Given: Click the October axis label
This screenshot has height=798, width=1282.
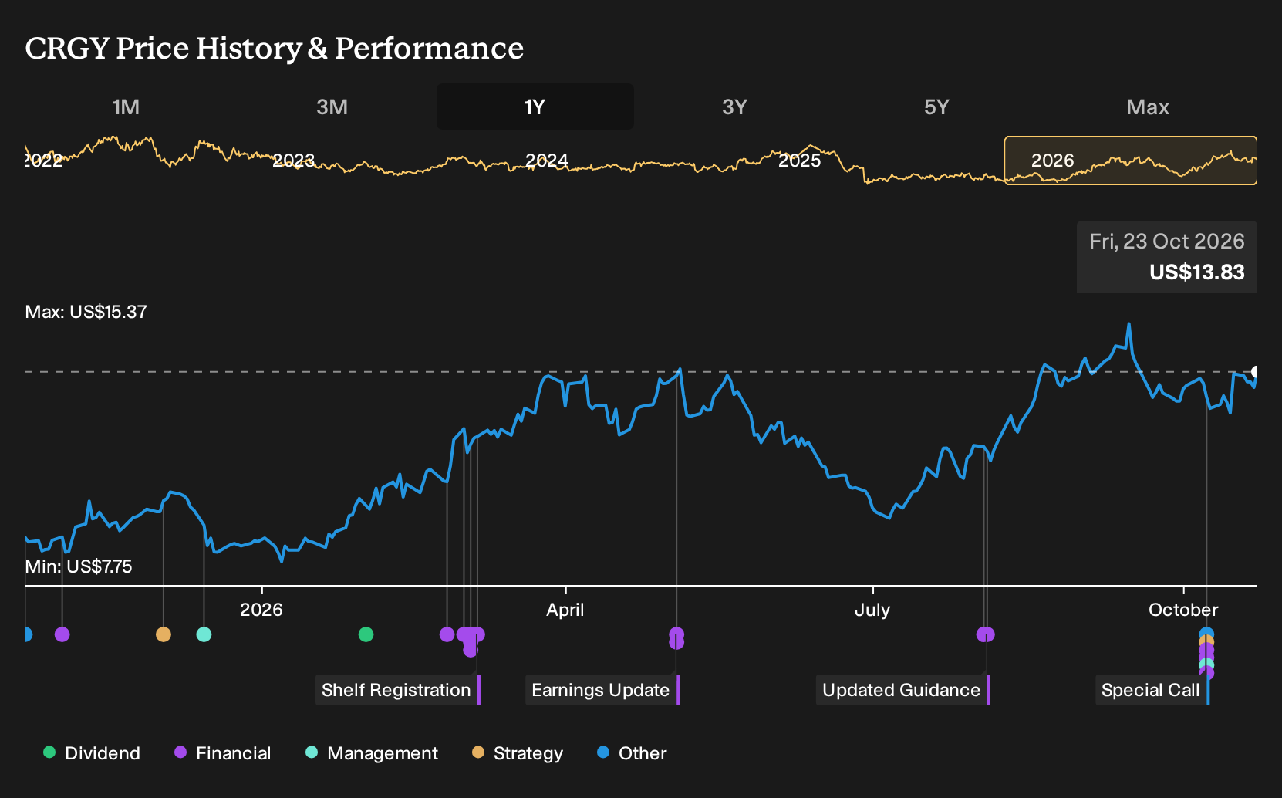Looking at the screenshot, I should click(x=1183, y=610).
